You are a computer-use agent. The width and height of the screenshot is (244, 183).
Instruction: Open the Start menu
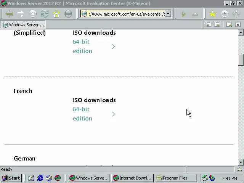click(11, 178)
